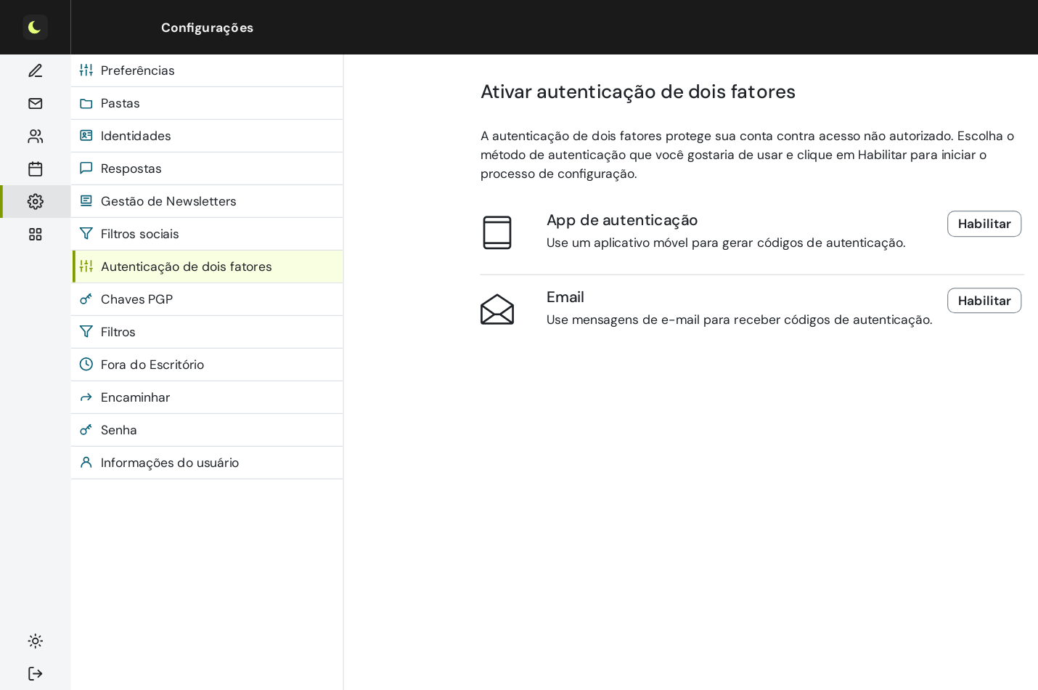Click the Email method heading

point(565,297)
